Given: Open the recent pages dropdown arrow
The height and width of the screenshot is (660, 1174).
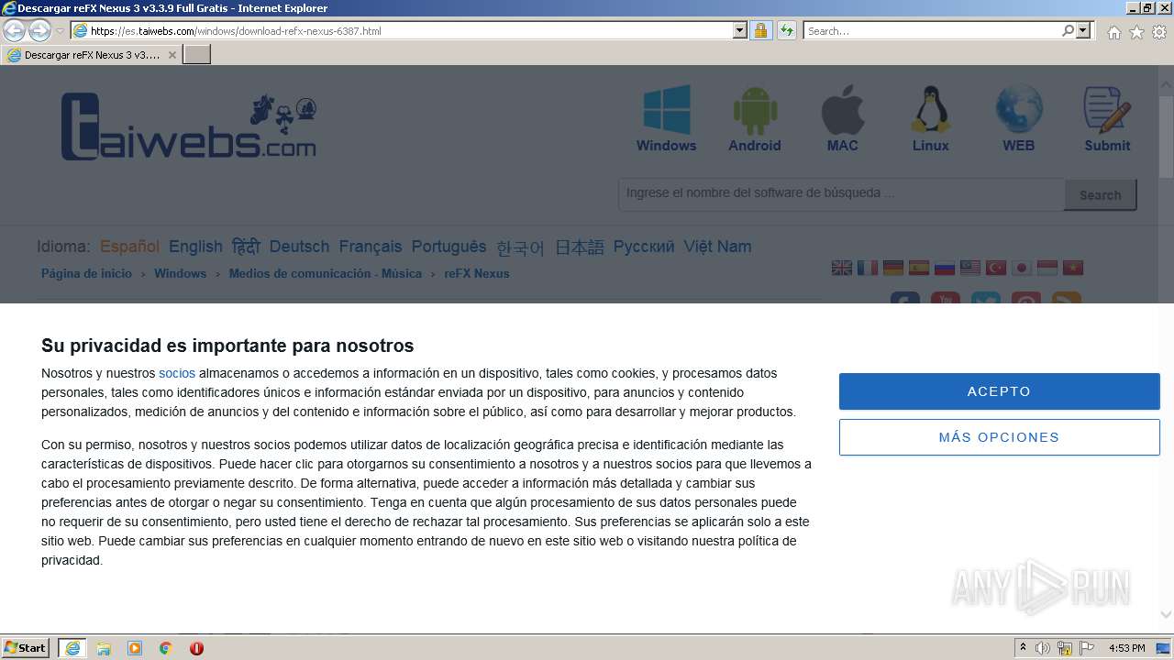Looking at the screenshot, I should (x=60, y=31).
